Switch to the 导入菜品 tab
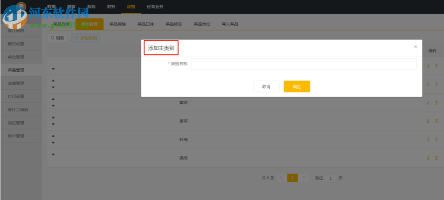This screenshot has height=200, width=444. click(x=230, y=24)
